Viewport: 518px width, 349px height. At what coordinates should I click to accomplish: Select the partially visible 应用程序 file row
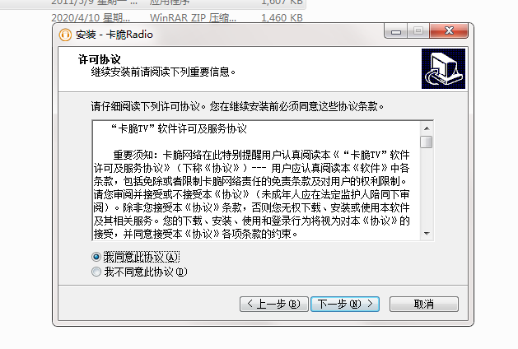click(177, 2)
